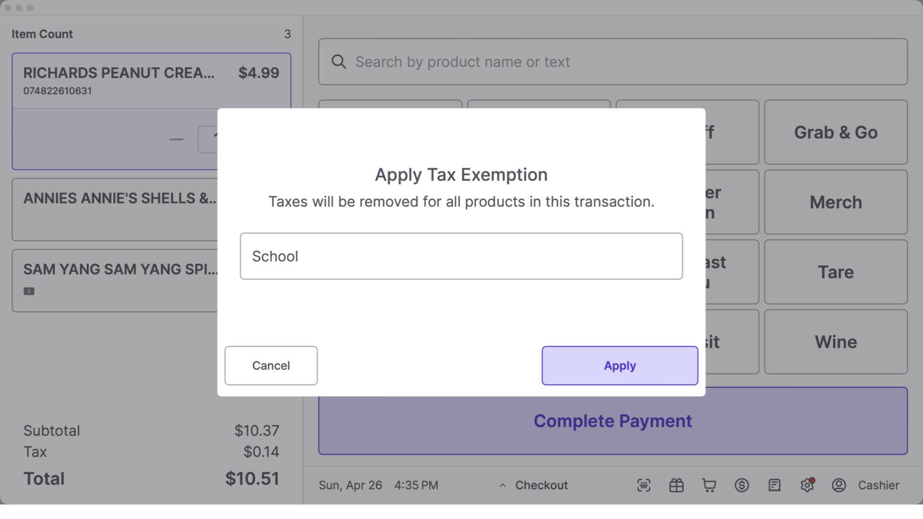View receipts via the receipt icon
923x519 pixels.
point(774,485)
